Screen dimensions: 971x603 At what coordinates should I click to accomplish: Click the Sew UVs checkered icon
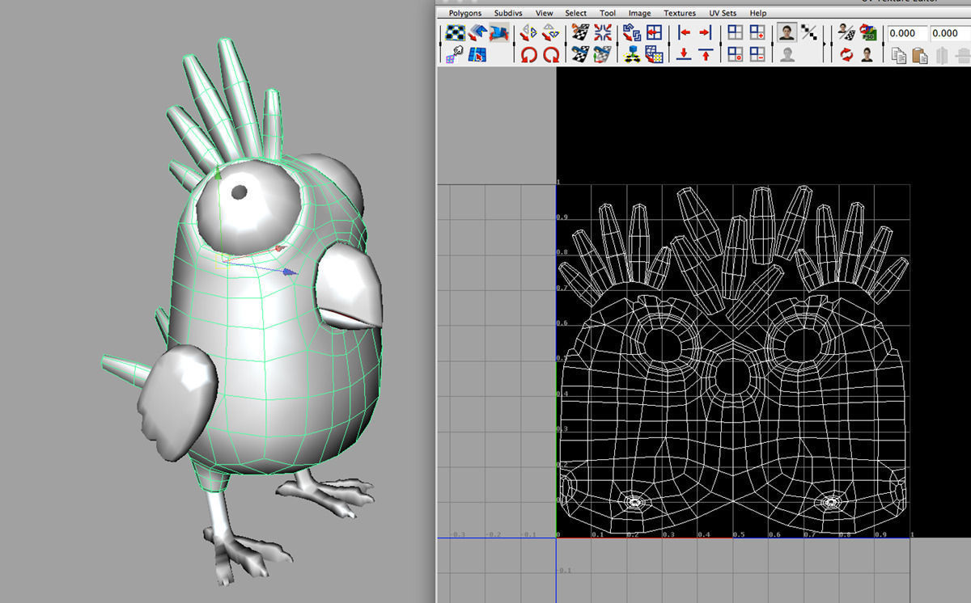click(x=580, y=54)
